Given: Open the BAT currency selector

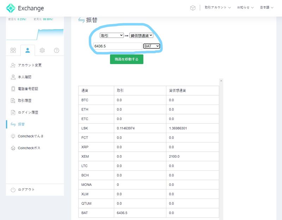Looking at the screenshot, I should 152,46.
